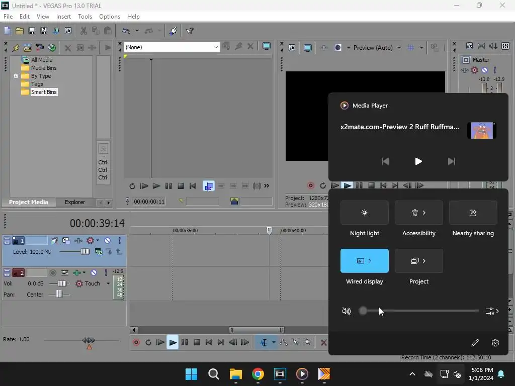Pause timeline playback in transport bar
This screenshot has width=515, height=386.
point(185,342)
